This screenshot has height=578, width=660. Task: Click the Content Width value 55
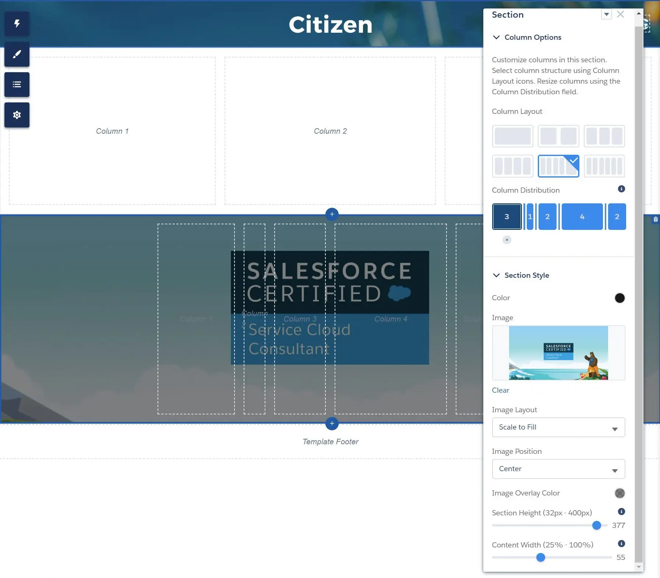[x=621, y=558]
